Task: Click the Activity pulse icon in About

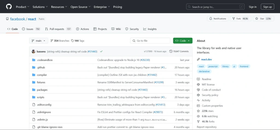Action: pos(198,100)
